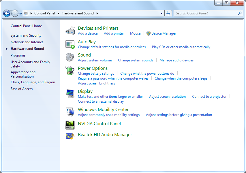Open the Display monitor icon
The height and width of the screenshot is (173, 246).
70,94
